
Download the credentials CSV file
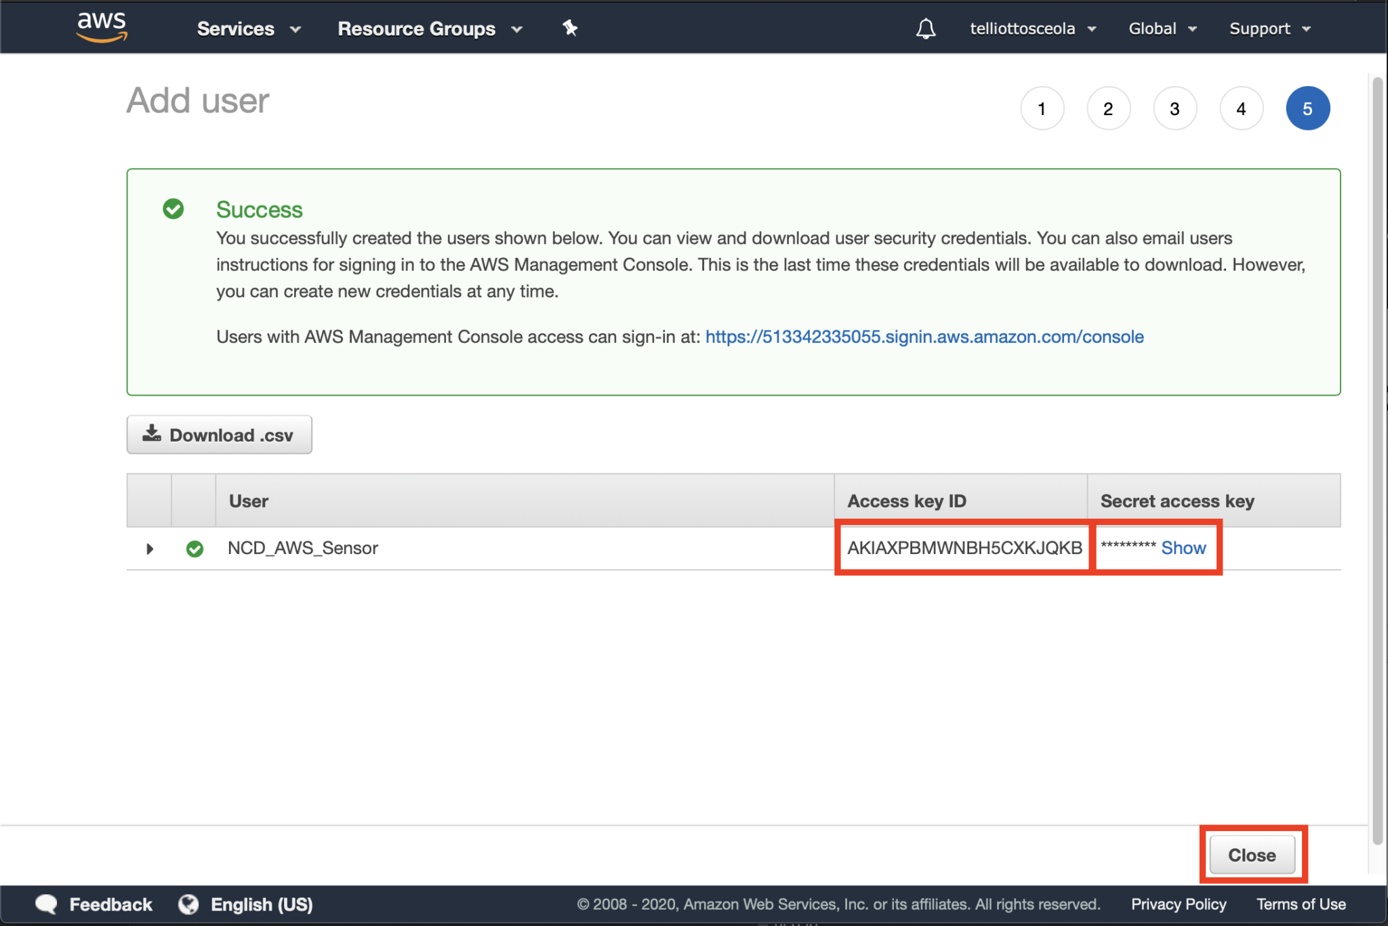click(219, 434)
